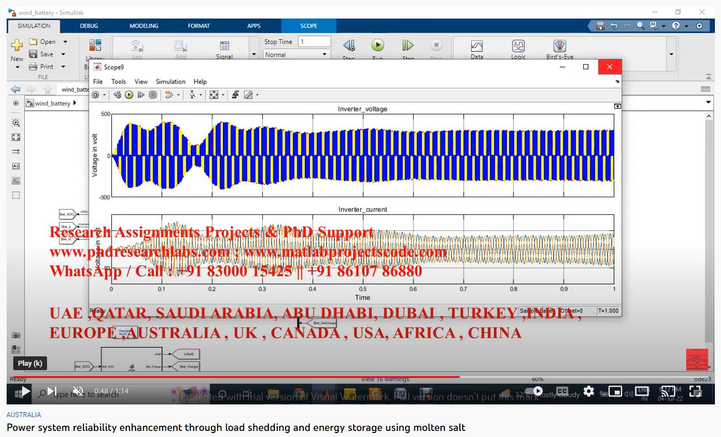Click Fit to View in left palette

[15, 137]
